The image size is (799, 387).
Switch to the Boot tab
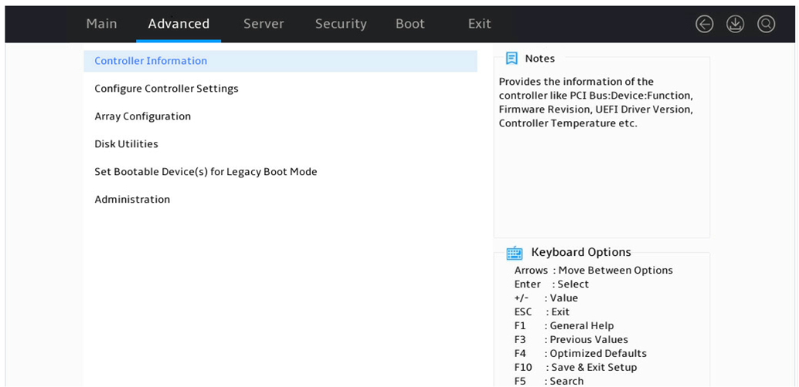pyautogui.click(x=410, y=24)
